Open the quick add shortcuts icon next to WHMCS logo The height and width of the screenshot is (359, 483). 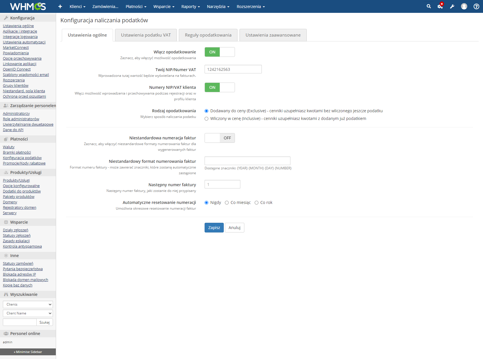coord(60,6)
